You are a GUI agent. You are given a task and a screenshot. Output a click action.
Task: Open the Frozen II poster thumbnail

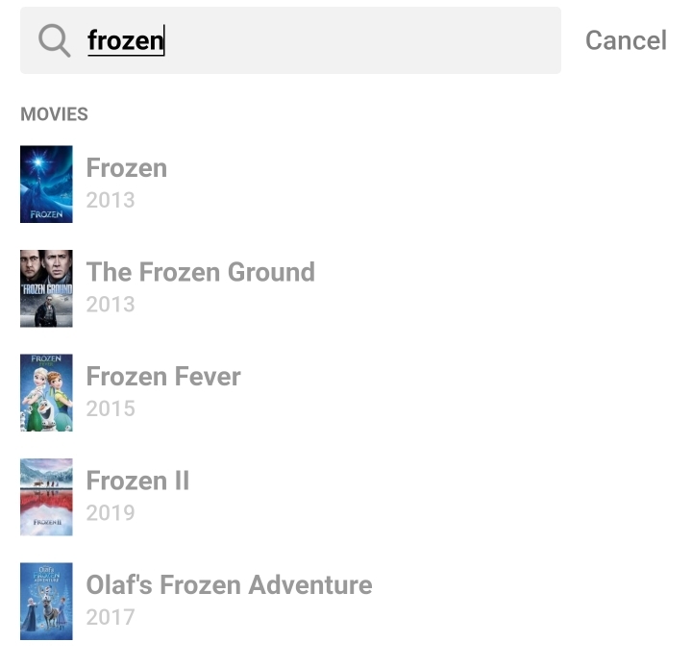(46, 497)
